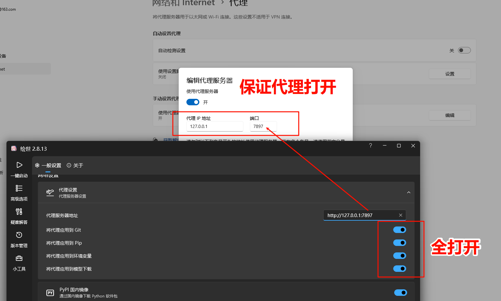This screenshot has width=501, height=301.
Task: Turn off the 使用代理服务器 switch
Action: [x=193, y=102]
